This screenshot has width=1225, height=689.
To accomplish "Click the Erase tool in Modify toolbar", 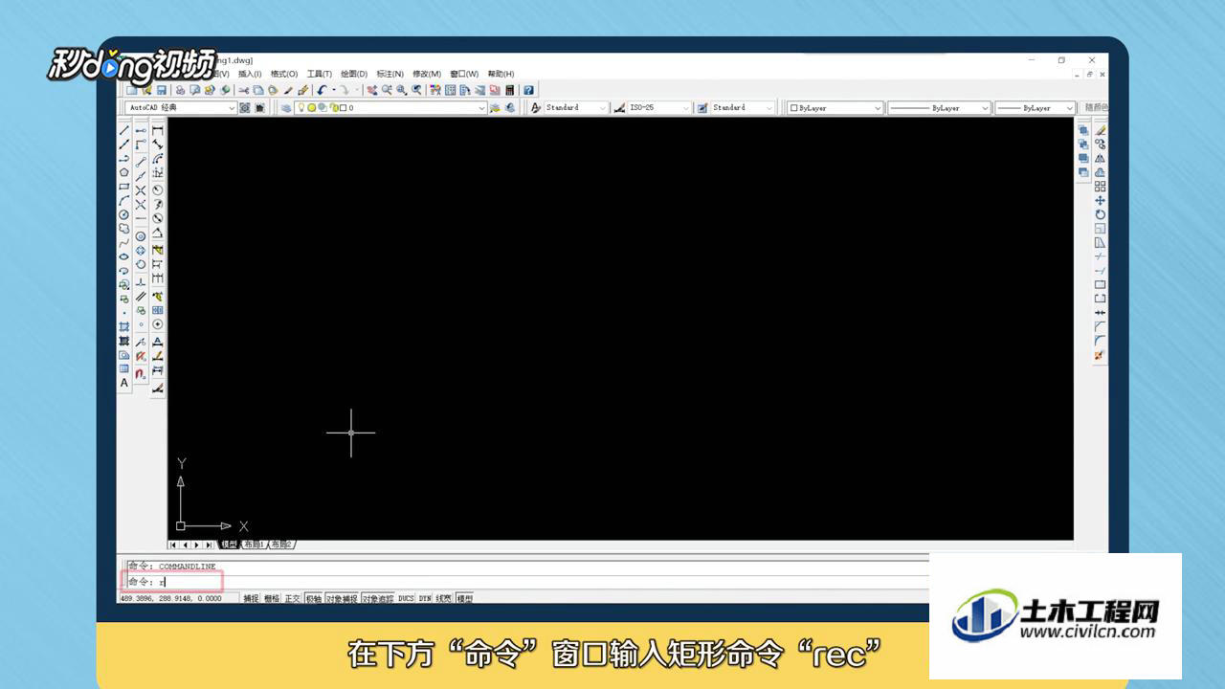I will pyautogui.click(x=1101, y=130).
